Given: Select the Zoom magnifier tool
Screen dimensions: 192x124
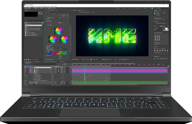Looking at the screenshot, I should (32, 8).
